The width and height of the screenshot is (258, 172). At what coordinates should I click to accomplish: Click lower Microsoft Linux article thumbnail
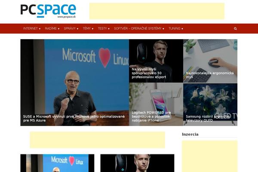pyautogui.click(x=57, y=163)
